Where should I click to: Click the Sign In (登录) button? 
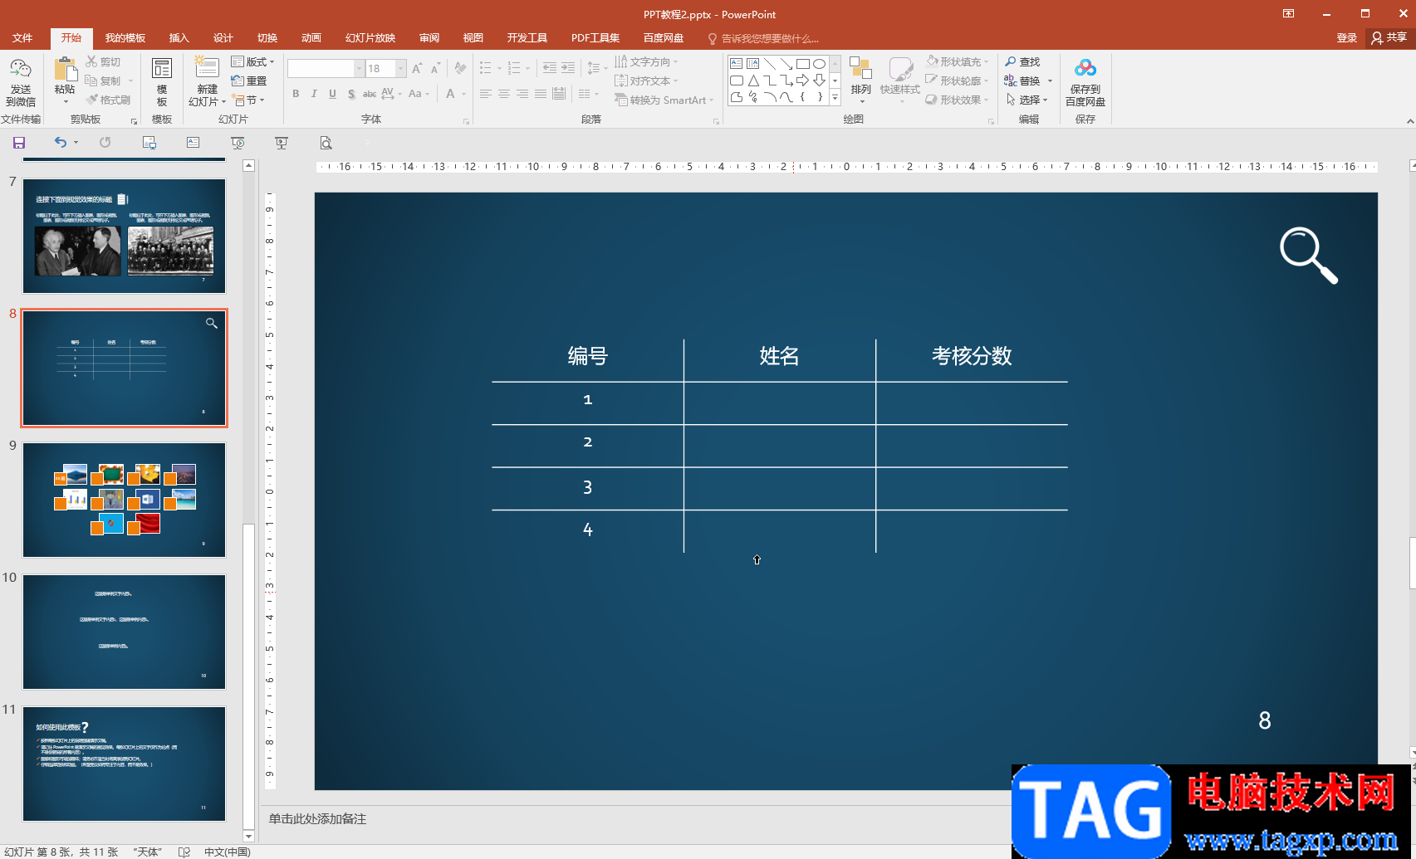(1346, 38)
